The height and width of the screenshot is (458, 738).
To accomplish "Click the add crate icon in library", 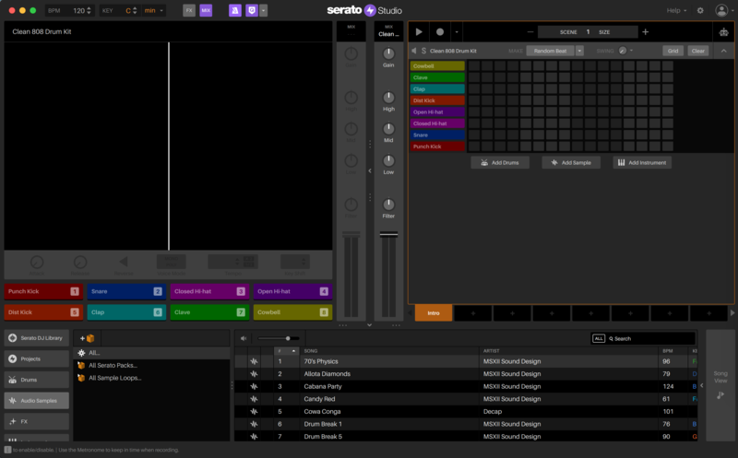I will pos(88,338).
